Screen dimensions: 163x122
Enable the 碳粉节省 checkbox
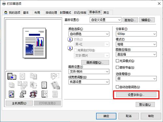pyautogui.click(x=117, y=67)
